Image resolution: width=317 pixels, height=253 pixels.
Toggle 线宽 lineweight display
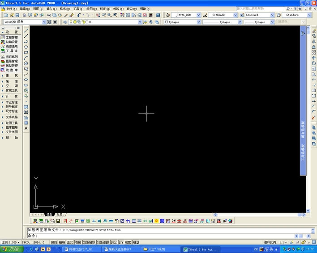coord(128,242)
